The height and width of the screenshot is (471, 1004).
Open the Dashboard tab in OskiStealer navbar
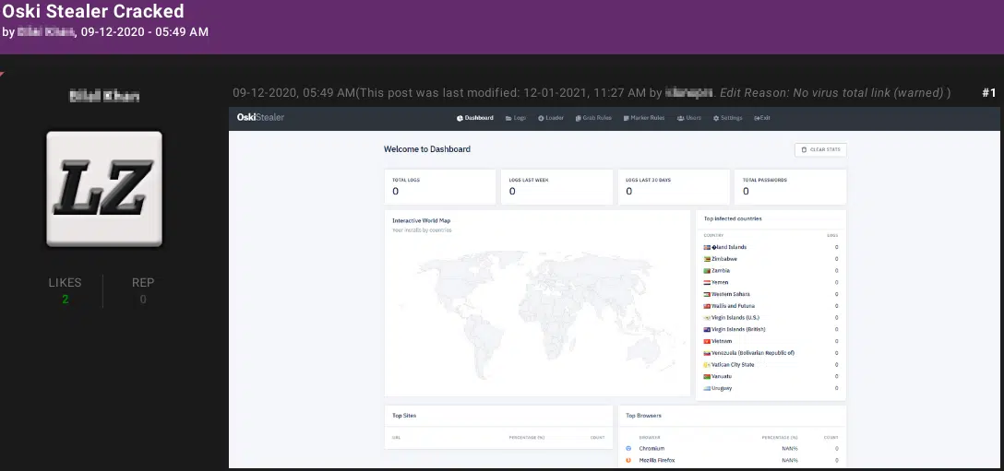coord(474,118)
